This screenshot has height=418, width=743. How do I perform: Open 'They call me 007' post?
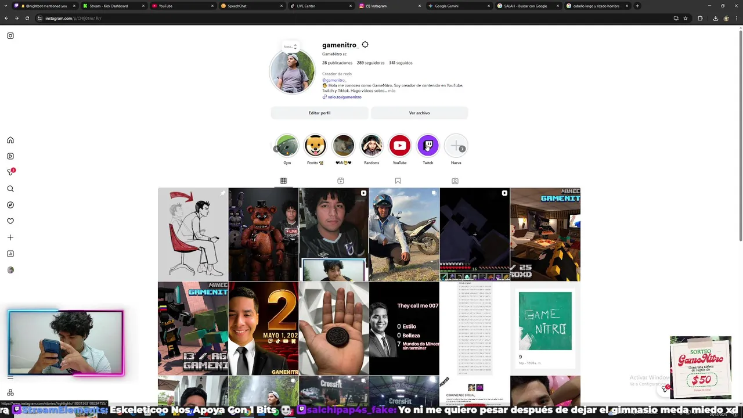pos(404,329)
